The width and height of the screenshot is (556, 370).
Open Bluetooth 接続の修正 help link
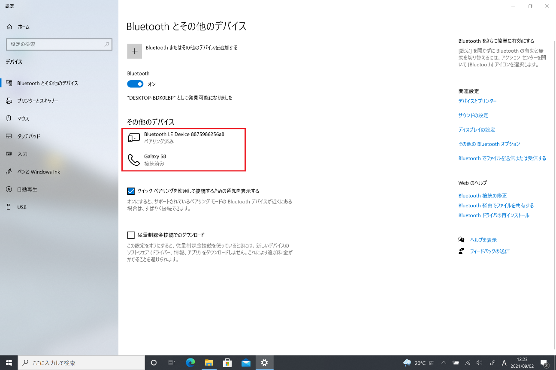tap(483, 196)
